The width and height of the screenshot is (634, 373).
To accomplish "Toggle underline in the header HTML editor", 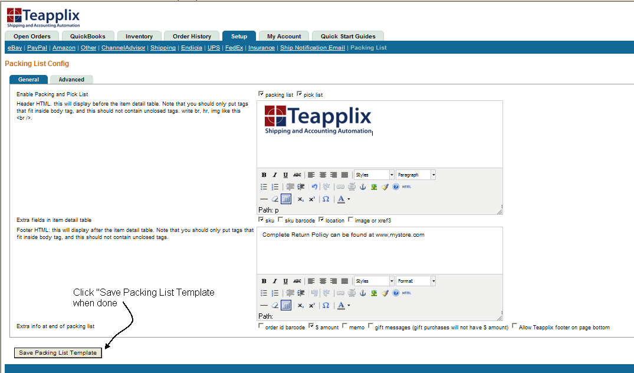I will click(285, 175).
